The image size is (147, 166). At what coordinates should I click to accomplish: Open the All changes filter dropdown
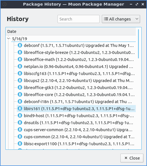121,19
